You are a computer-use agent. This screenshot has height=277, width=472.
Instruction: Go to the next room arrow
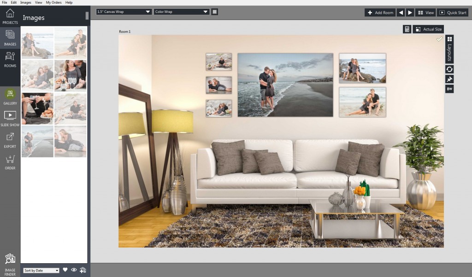[410, 12]
